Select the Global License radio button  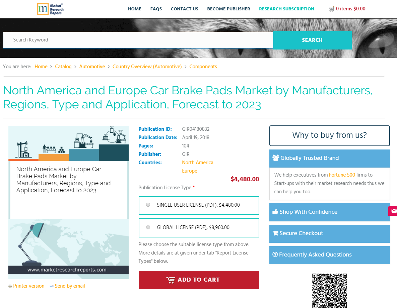(148, 227)
